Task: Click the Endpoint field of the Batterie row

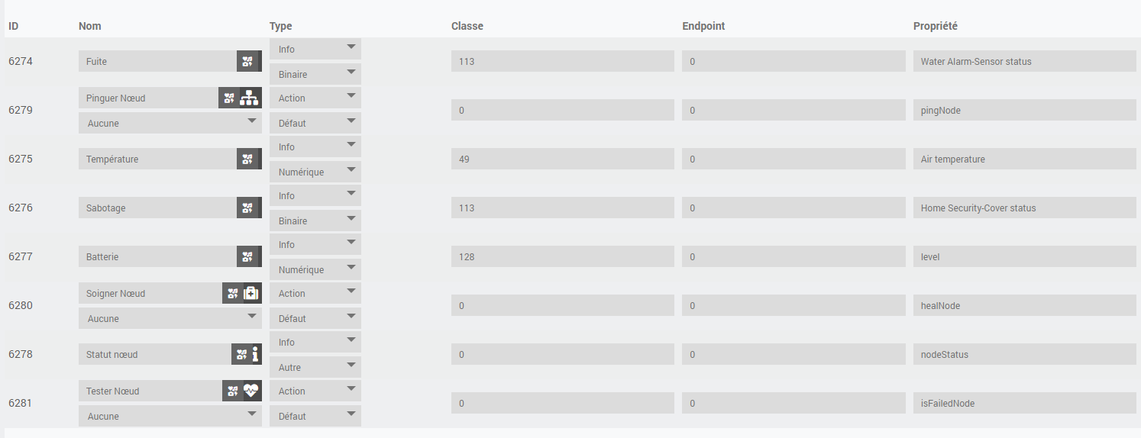Action: 794,256
